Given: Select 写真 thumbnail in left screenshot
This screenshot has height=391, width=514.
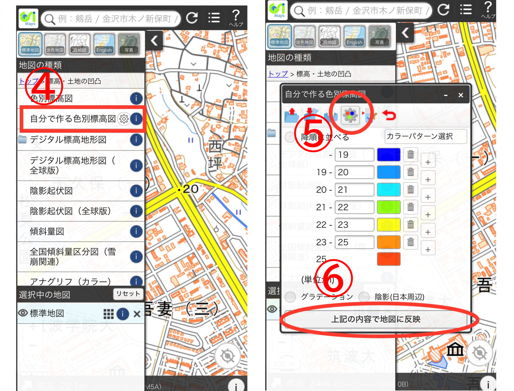Looking at the screenshot, I should (x=129, y=44).
